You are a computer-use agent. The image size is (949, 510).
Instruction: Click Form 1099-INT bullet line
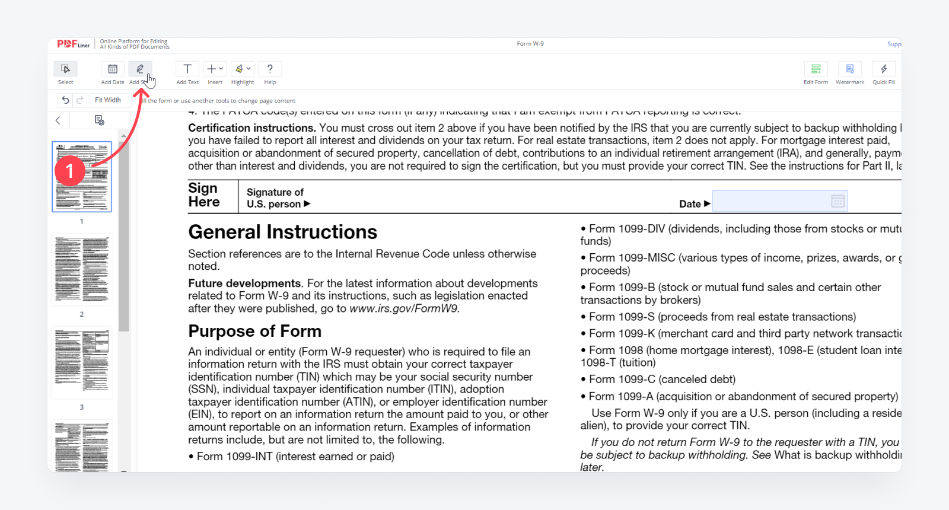tap(291, 457)
